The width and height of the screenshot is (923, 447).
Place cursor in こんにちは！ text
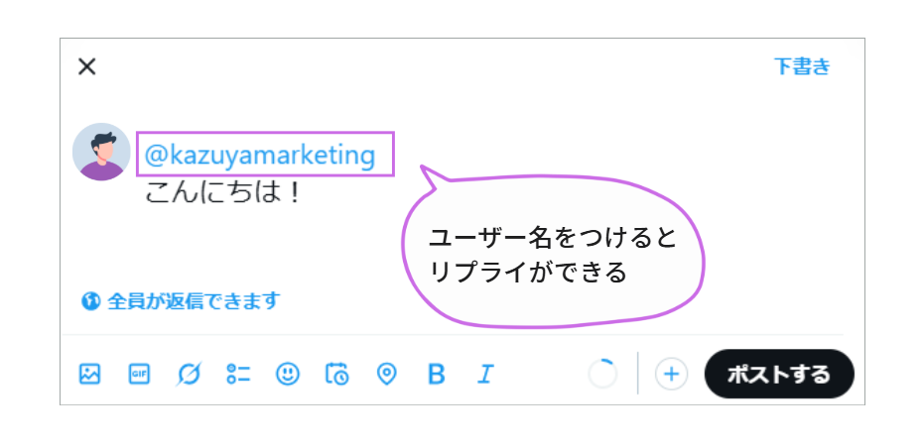(x=222, y=191)
